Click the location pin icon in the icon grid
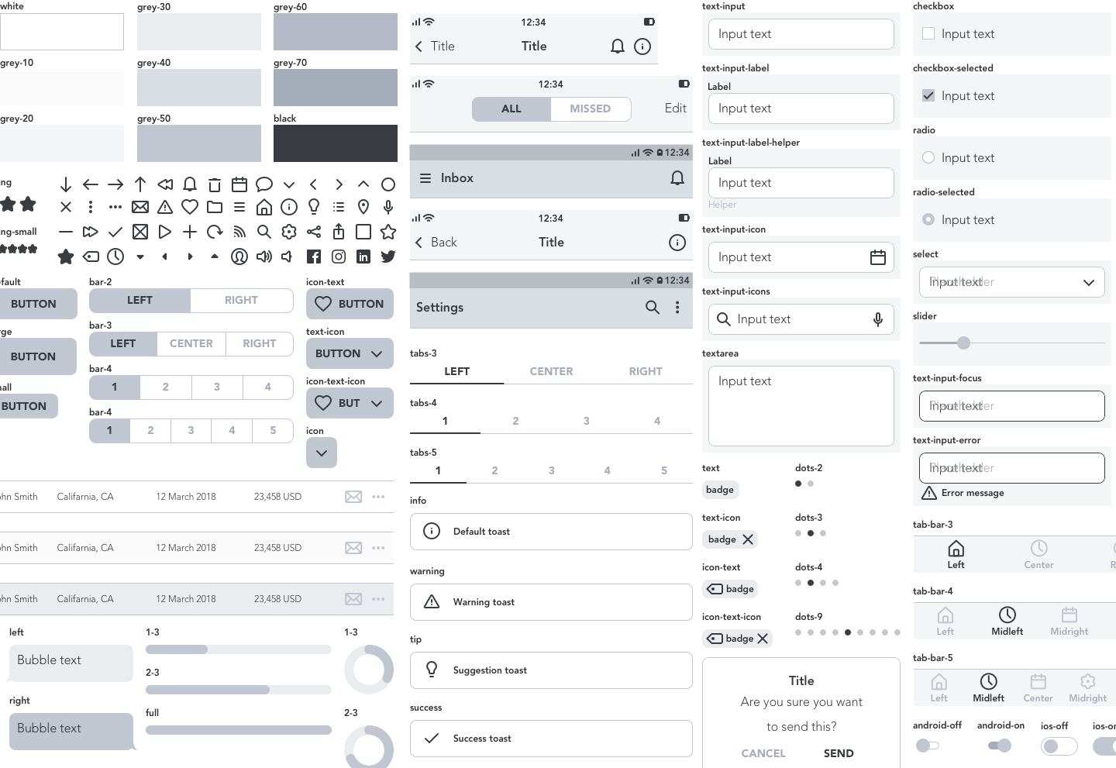The width and height of the screenshot is (1116, 768). pyautogui.click(x=363, y=207)
